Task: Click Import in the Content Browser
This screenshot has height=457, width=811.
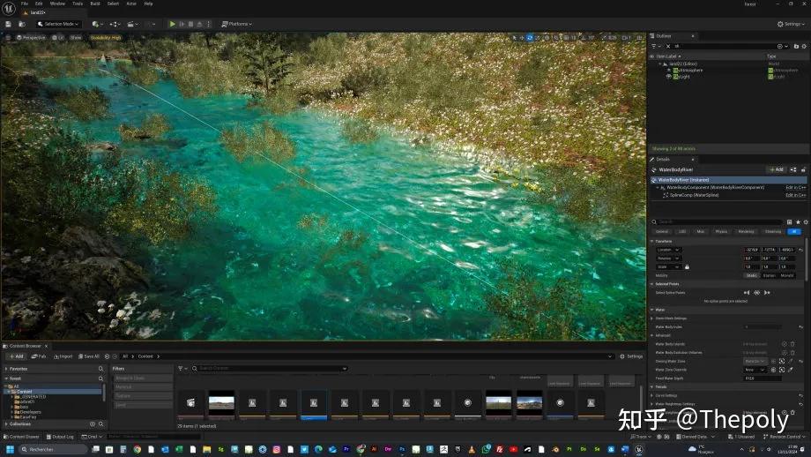Action: point(63,356)
